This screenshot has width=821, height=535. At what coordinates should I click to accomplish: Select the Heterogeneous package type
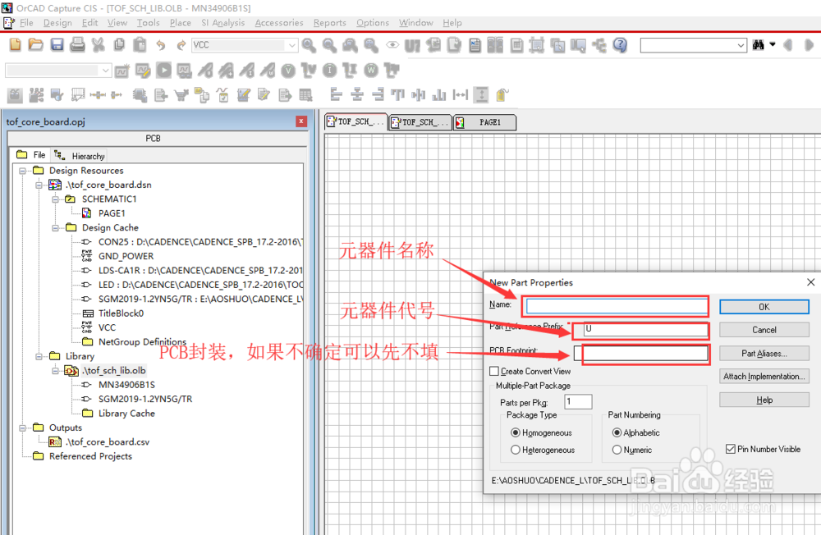click(516, 450)
